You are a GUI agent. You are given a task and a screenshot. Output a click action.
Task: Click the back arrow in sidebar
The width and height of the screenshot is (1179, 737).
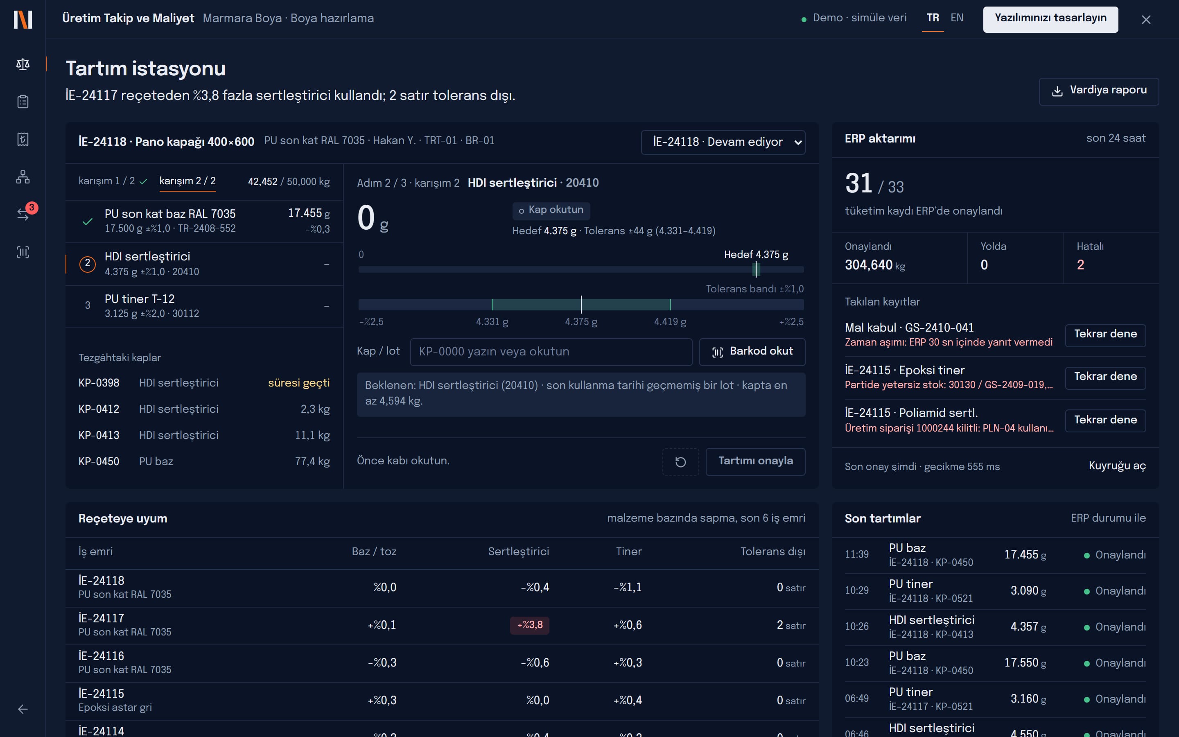23,709
